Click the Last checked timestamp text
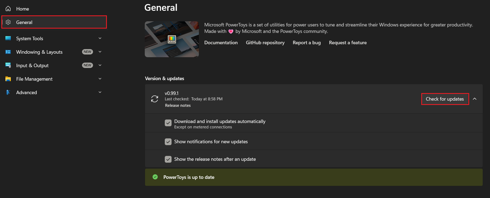The image size is (490, 198). point(193,99)
